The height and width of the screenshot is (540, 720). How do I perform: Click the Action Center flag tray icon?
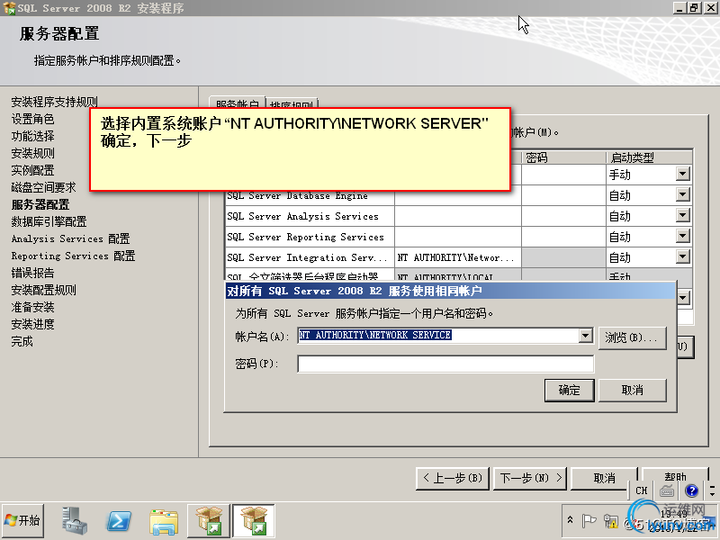[x=589, y=521]
